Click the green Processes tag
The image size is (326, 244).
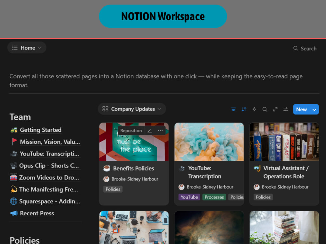coord(214,197)
